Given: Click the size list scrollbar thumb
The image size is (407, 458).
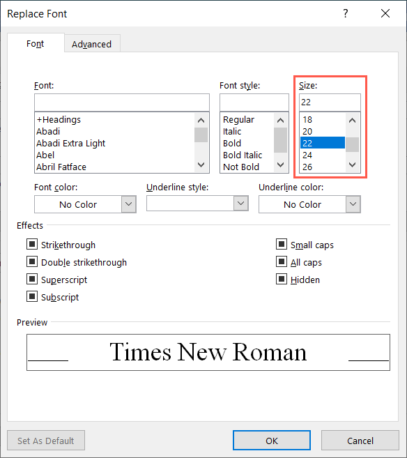Looking at the screenshot, I should coord(353,144).
